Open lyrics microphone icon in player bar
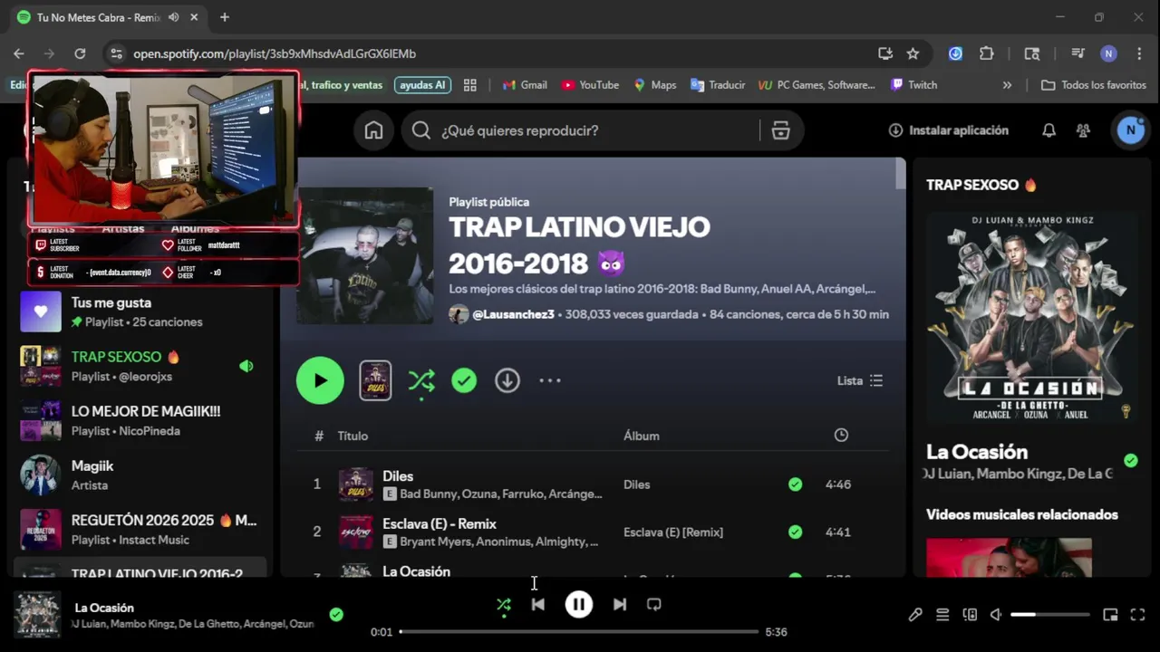Screen dimensions: 1160x652 point(915,615)
